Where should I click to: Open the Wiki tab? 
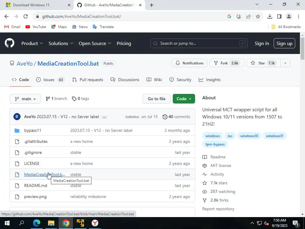tap(154, 80)
